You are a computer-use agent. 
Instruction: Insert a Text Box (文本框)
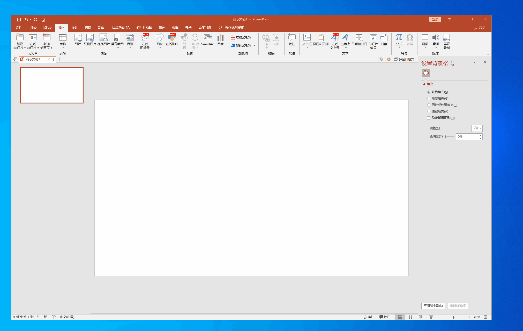pyautogui.click(x=307, y=41)
